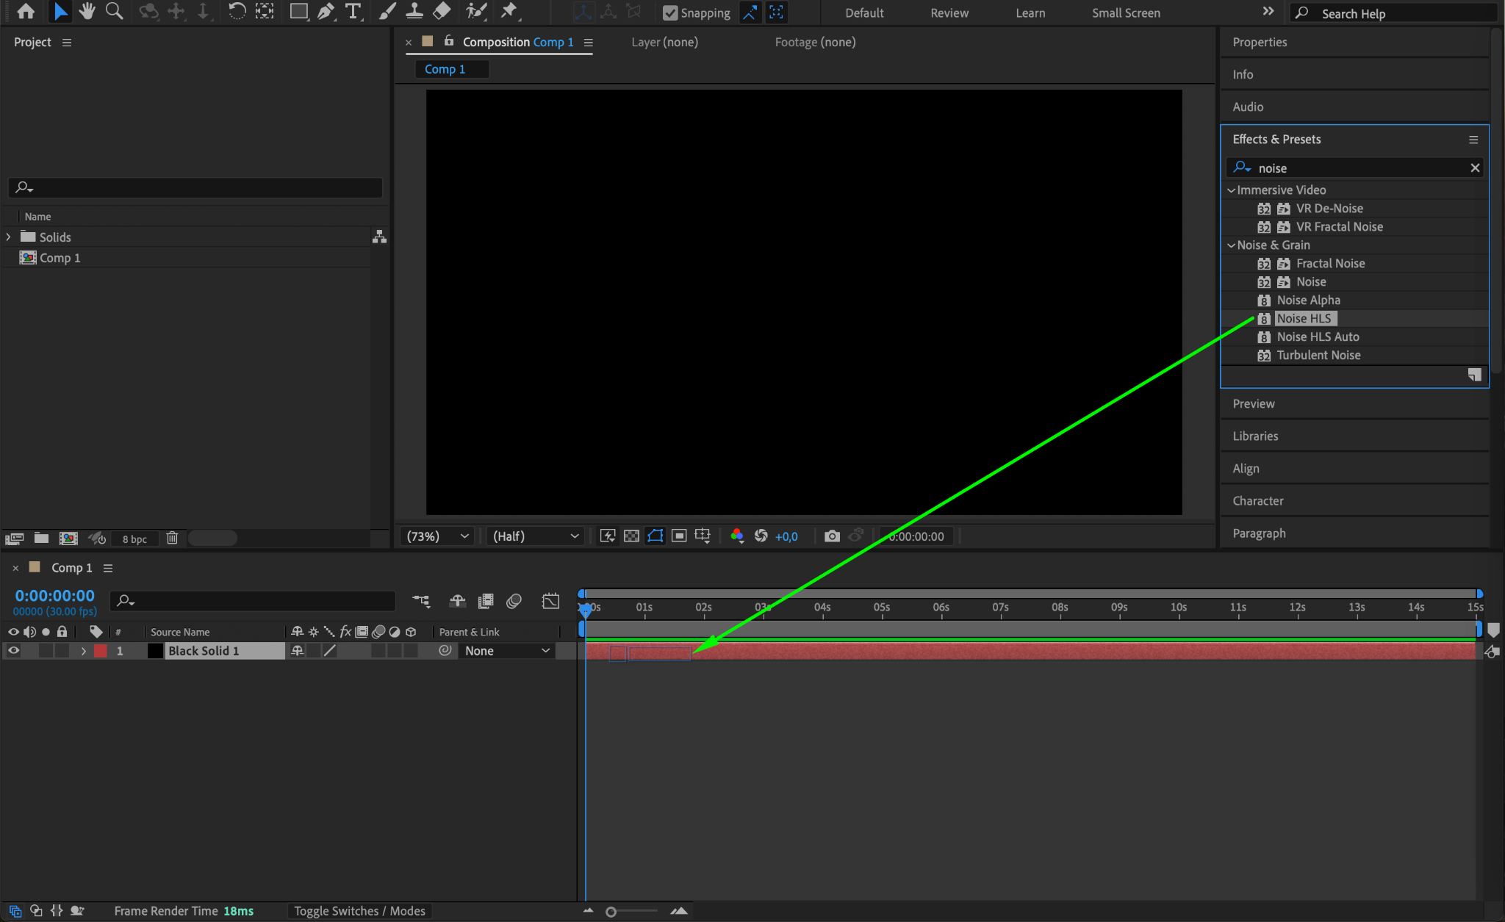Open the Character panel
The height and width of the screenshot is (922, 1505).
tap(1257, 501)
